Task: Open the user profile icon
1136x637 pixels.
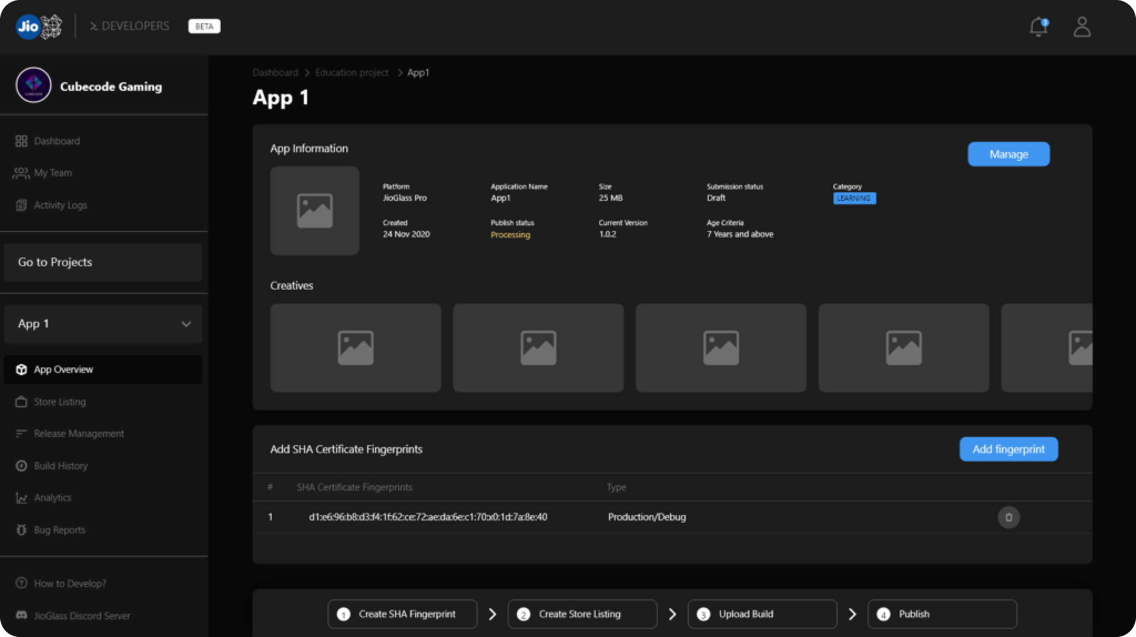Action: tap(1082, 27)
